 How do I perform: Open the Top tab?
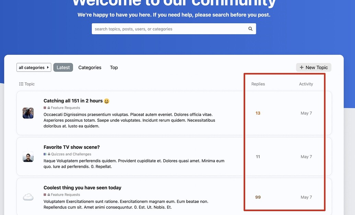coord(114,68)
